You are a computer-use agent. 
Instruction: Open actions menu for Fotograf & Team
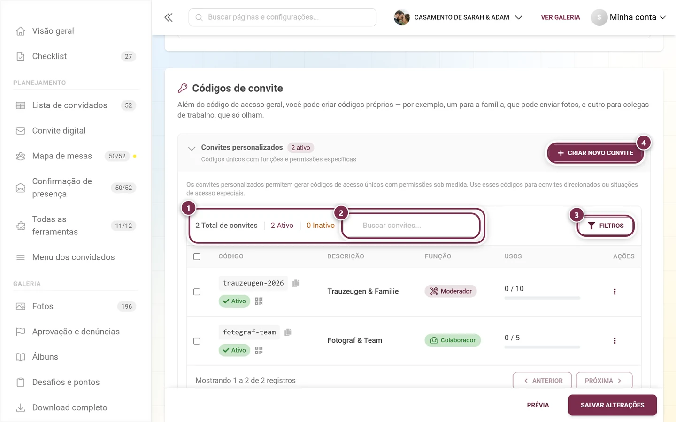coord(615,341)
